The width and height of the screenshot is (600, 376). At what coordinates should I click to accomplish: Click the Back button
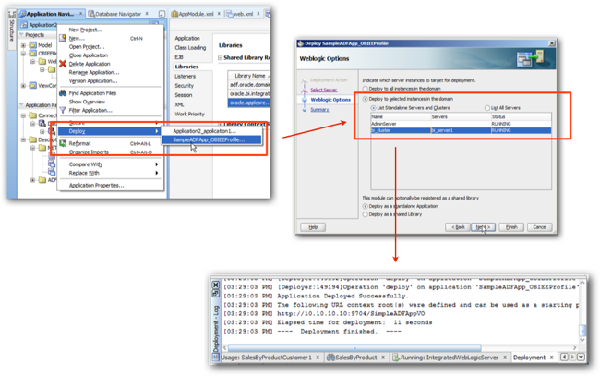(x=458, y=227)
